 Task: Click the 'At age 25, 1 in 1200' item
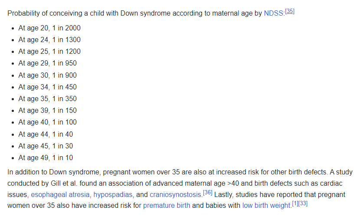(49, 51)
